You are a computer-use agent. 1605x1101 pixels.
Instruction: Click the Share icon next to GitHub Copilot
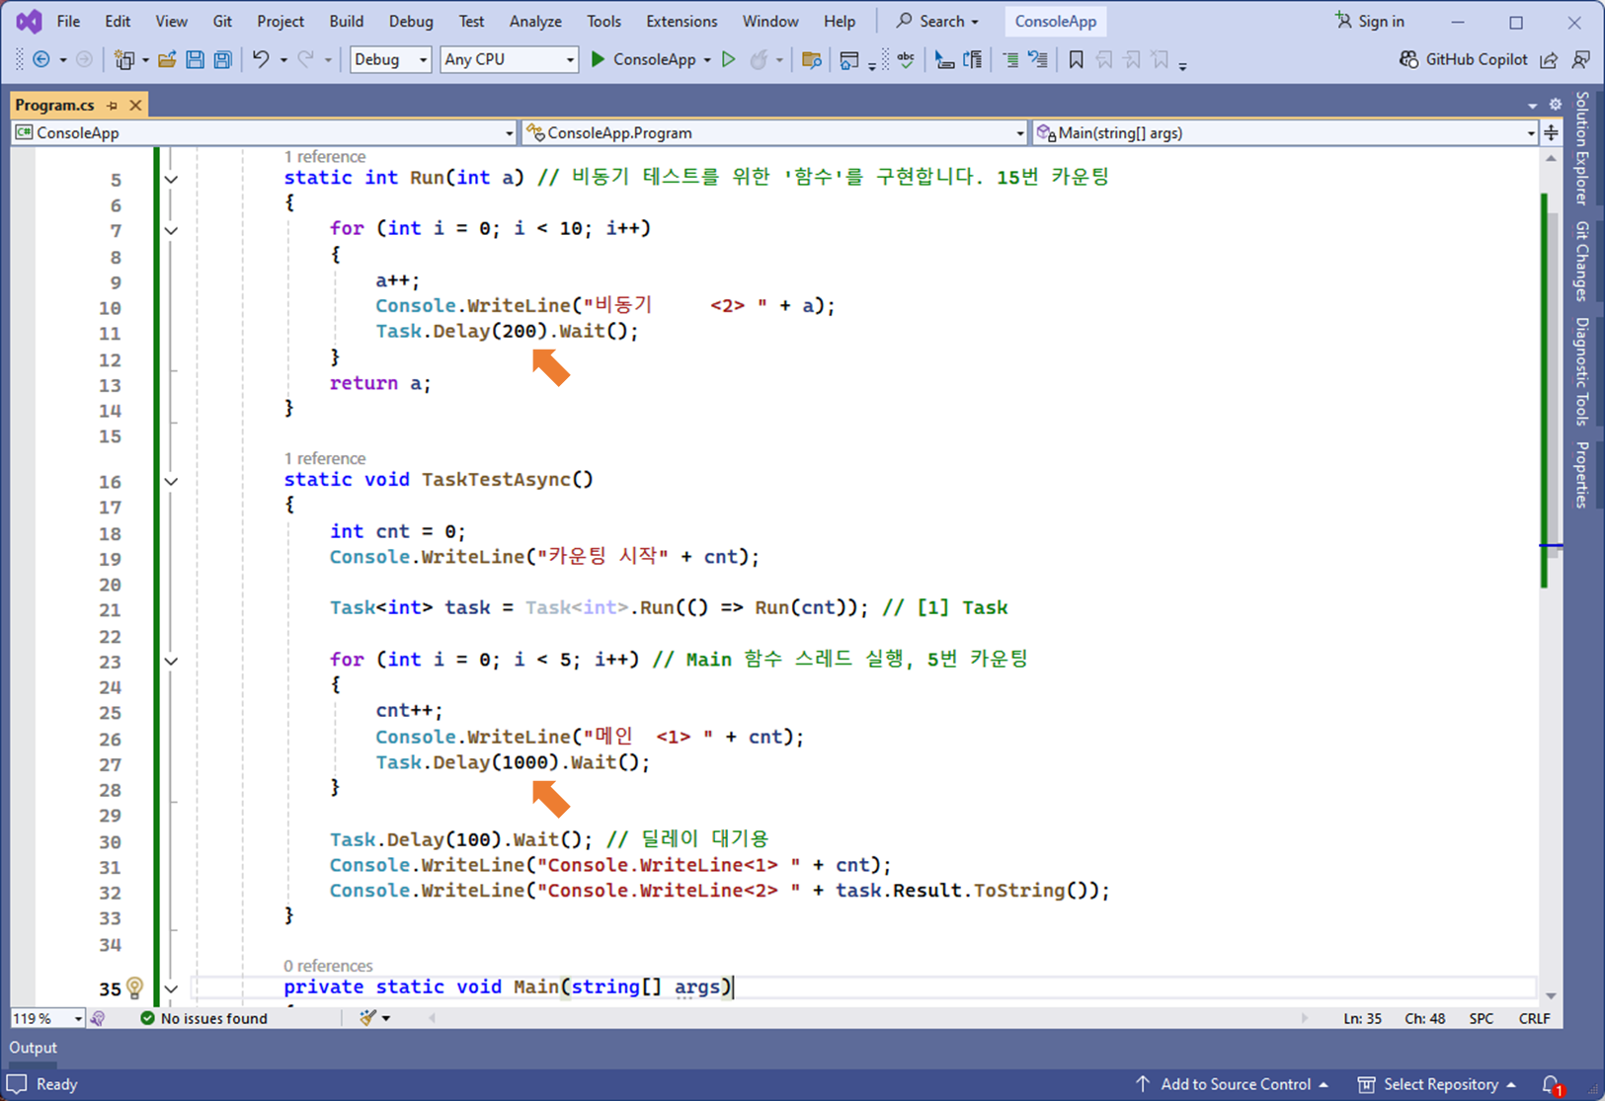(x=1549, y=60)
